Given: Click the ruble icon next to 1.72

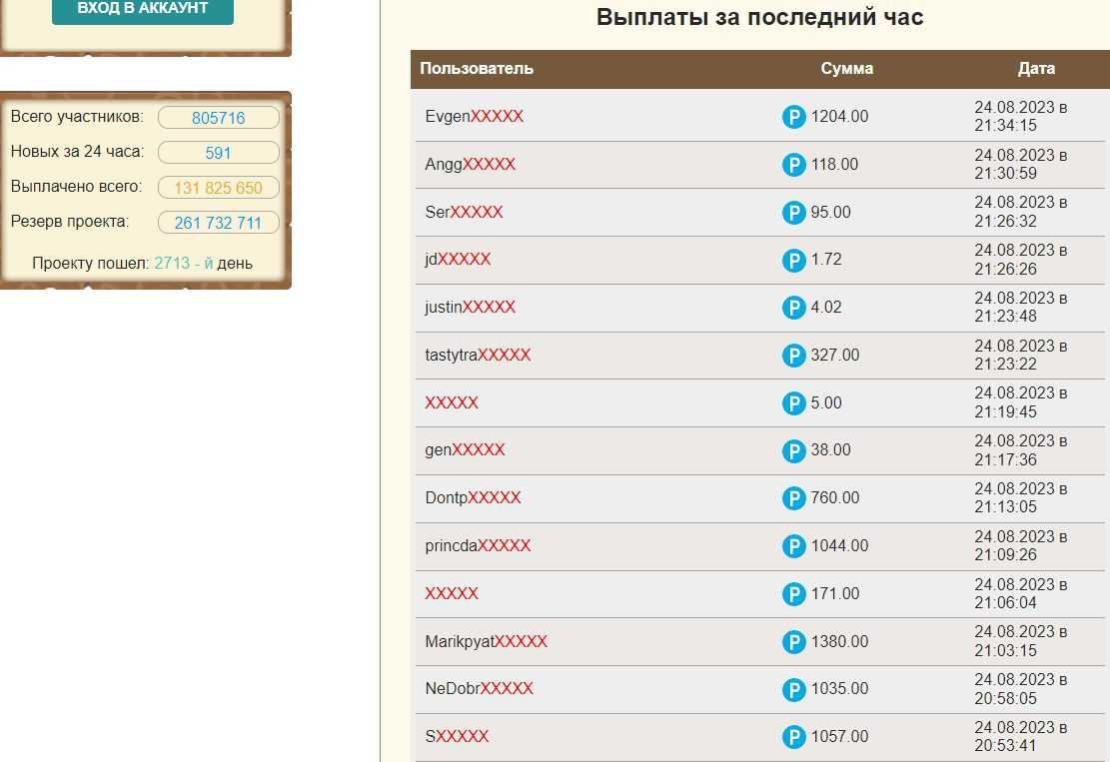Looking at the screenshot, I should pos(793,260).
